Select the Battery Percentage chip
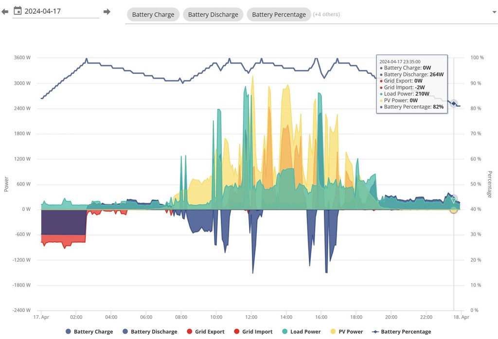Screen dimensions: 498x339 pos(279,15)
